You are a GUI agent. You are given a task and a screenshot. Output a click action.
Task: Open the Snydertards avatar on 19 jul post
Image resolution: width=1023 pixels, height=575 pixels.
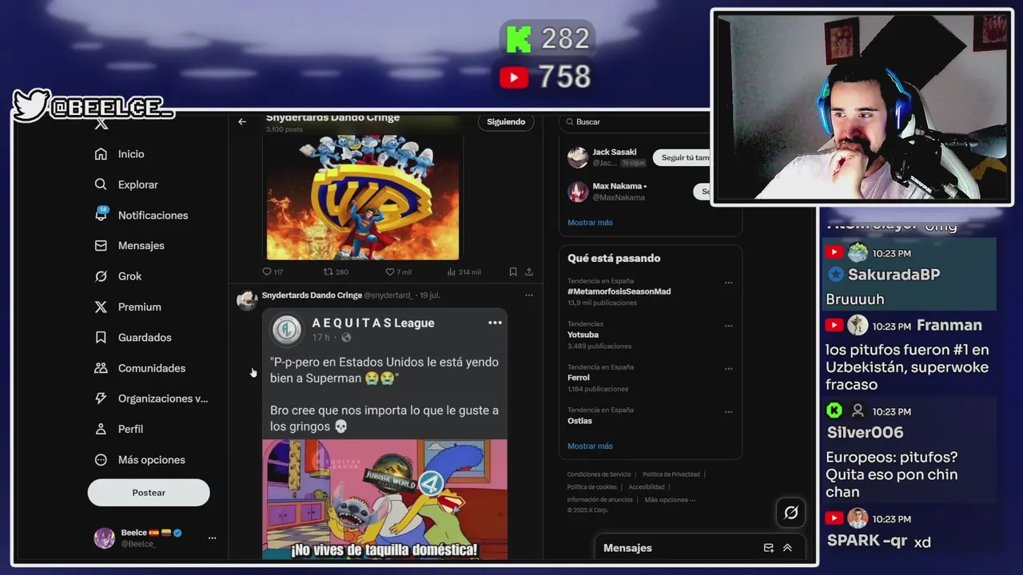click(x=247, y=300)
